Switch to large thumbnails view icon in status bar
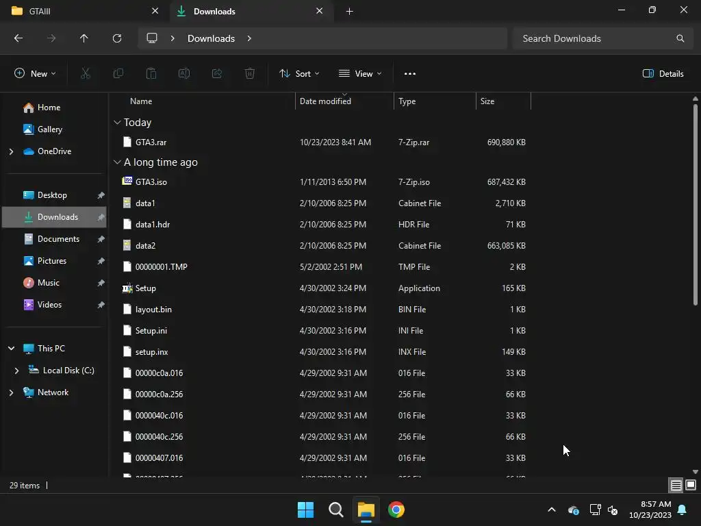Viewport: 701px width, 526px height. [x=691, y=486]
